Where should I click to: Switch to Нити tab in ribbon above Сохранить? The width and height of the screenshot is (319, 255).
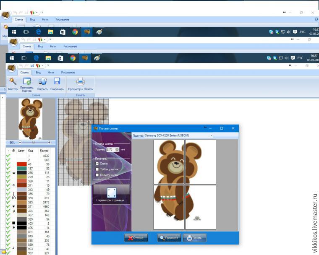(51, 73)
